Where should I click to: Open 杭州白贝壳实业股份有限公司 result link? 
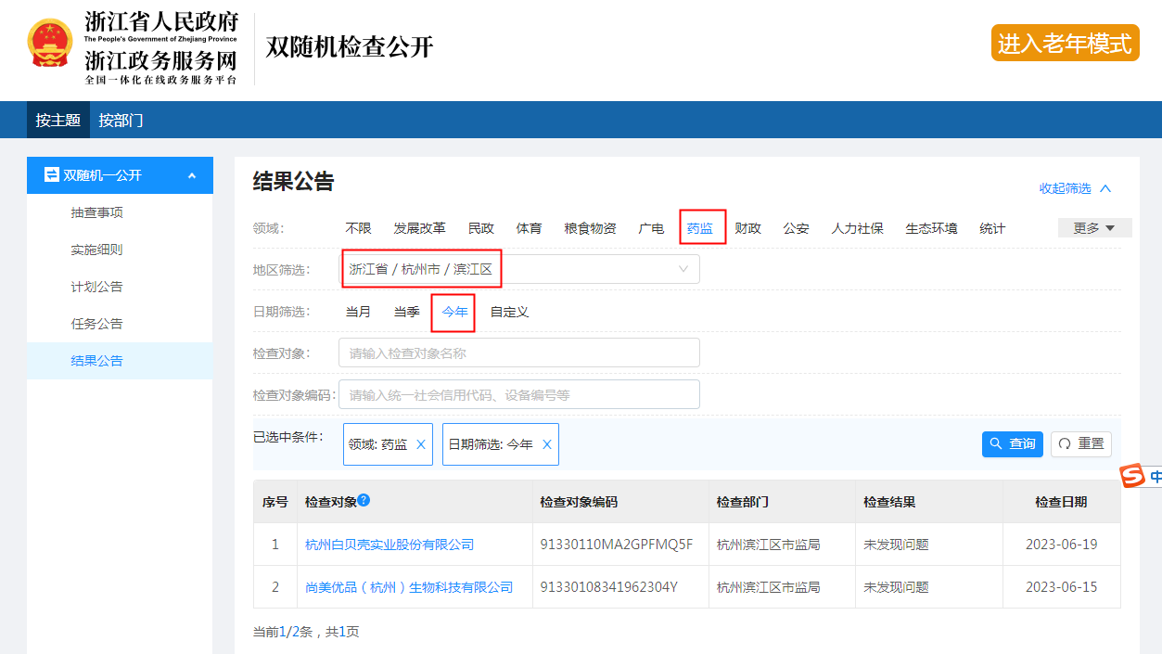click(389, 545)
